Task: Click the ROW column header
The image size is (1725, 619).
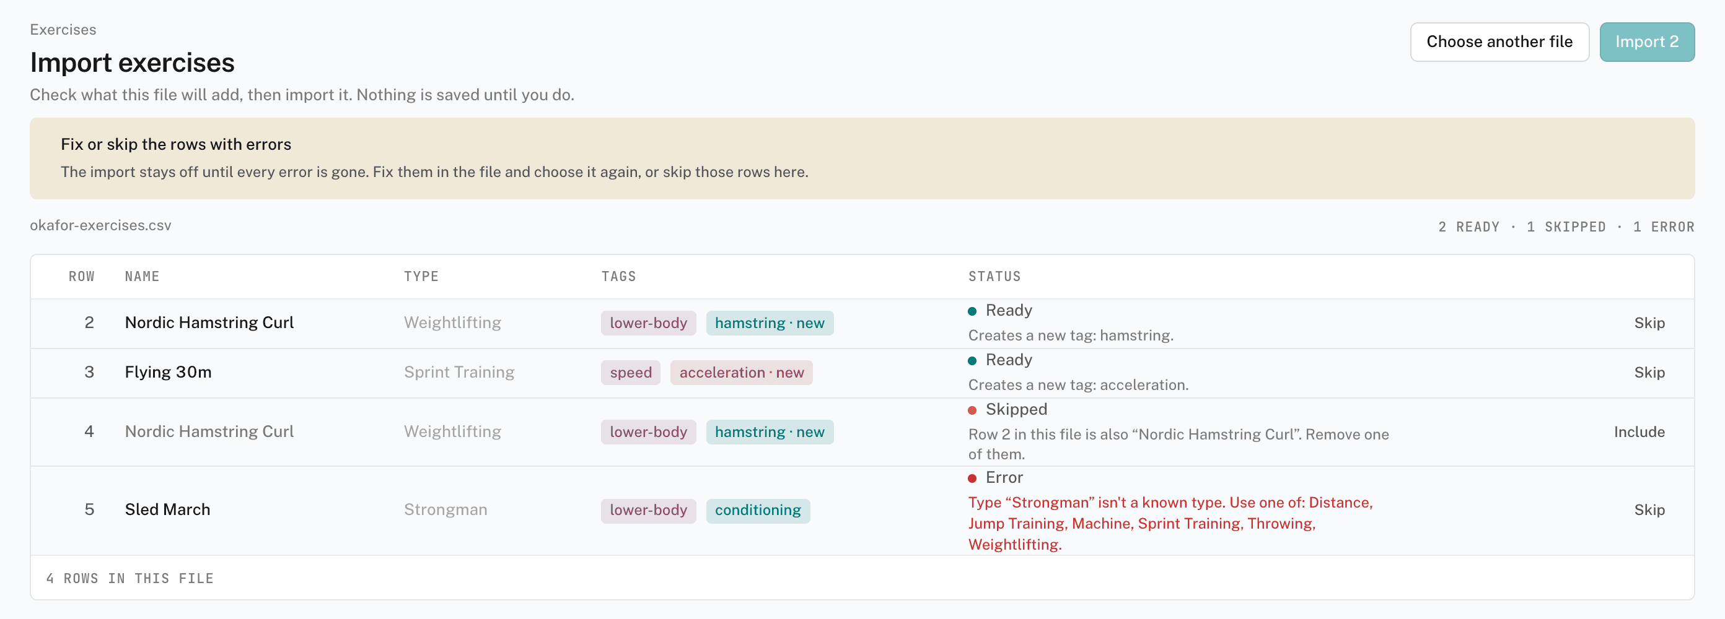Action: point(82,276)
